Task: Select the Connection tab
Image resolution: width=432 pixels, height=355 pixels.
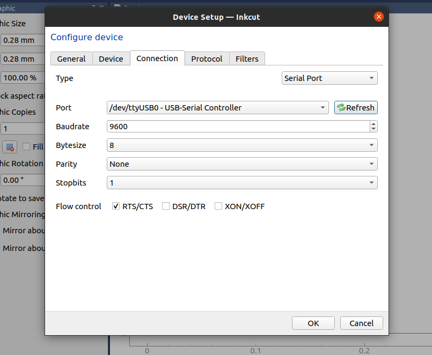Action: [x=157, y=58]
